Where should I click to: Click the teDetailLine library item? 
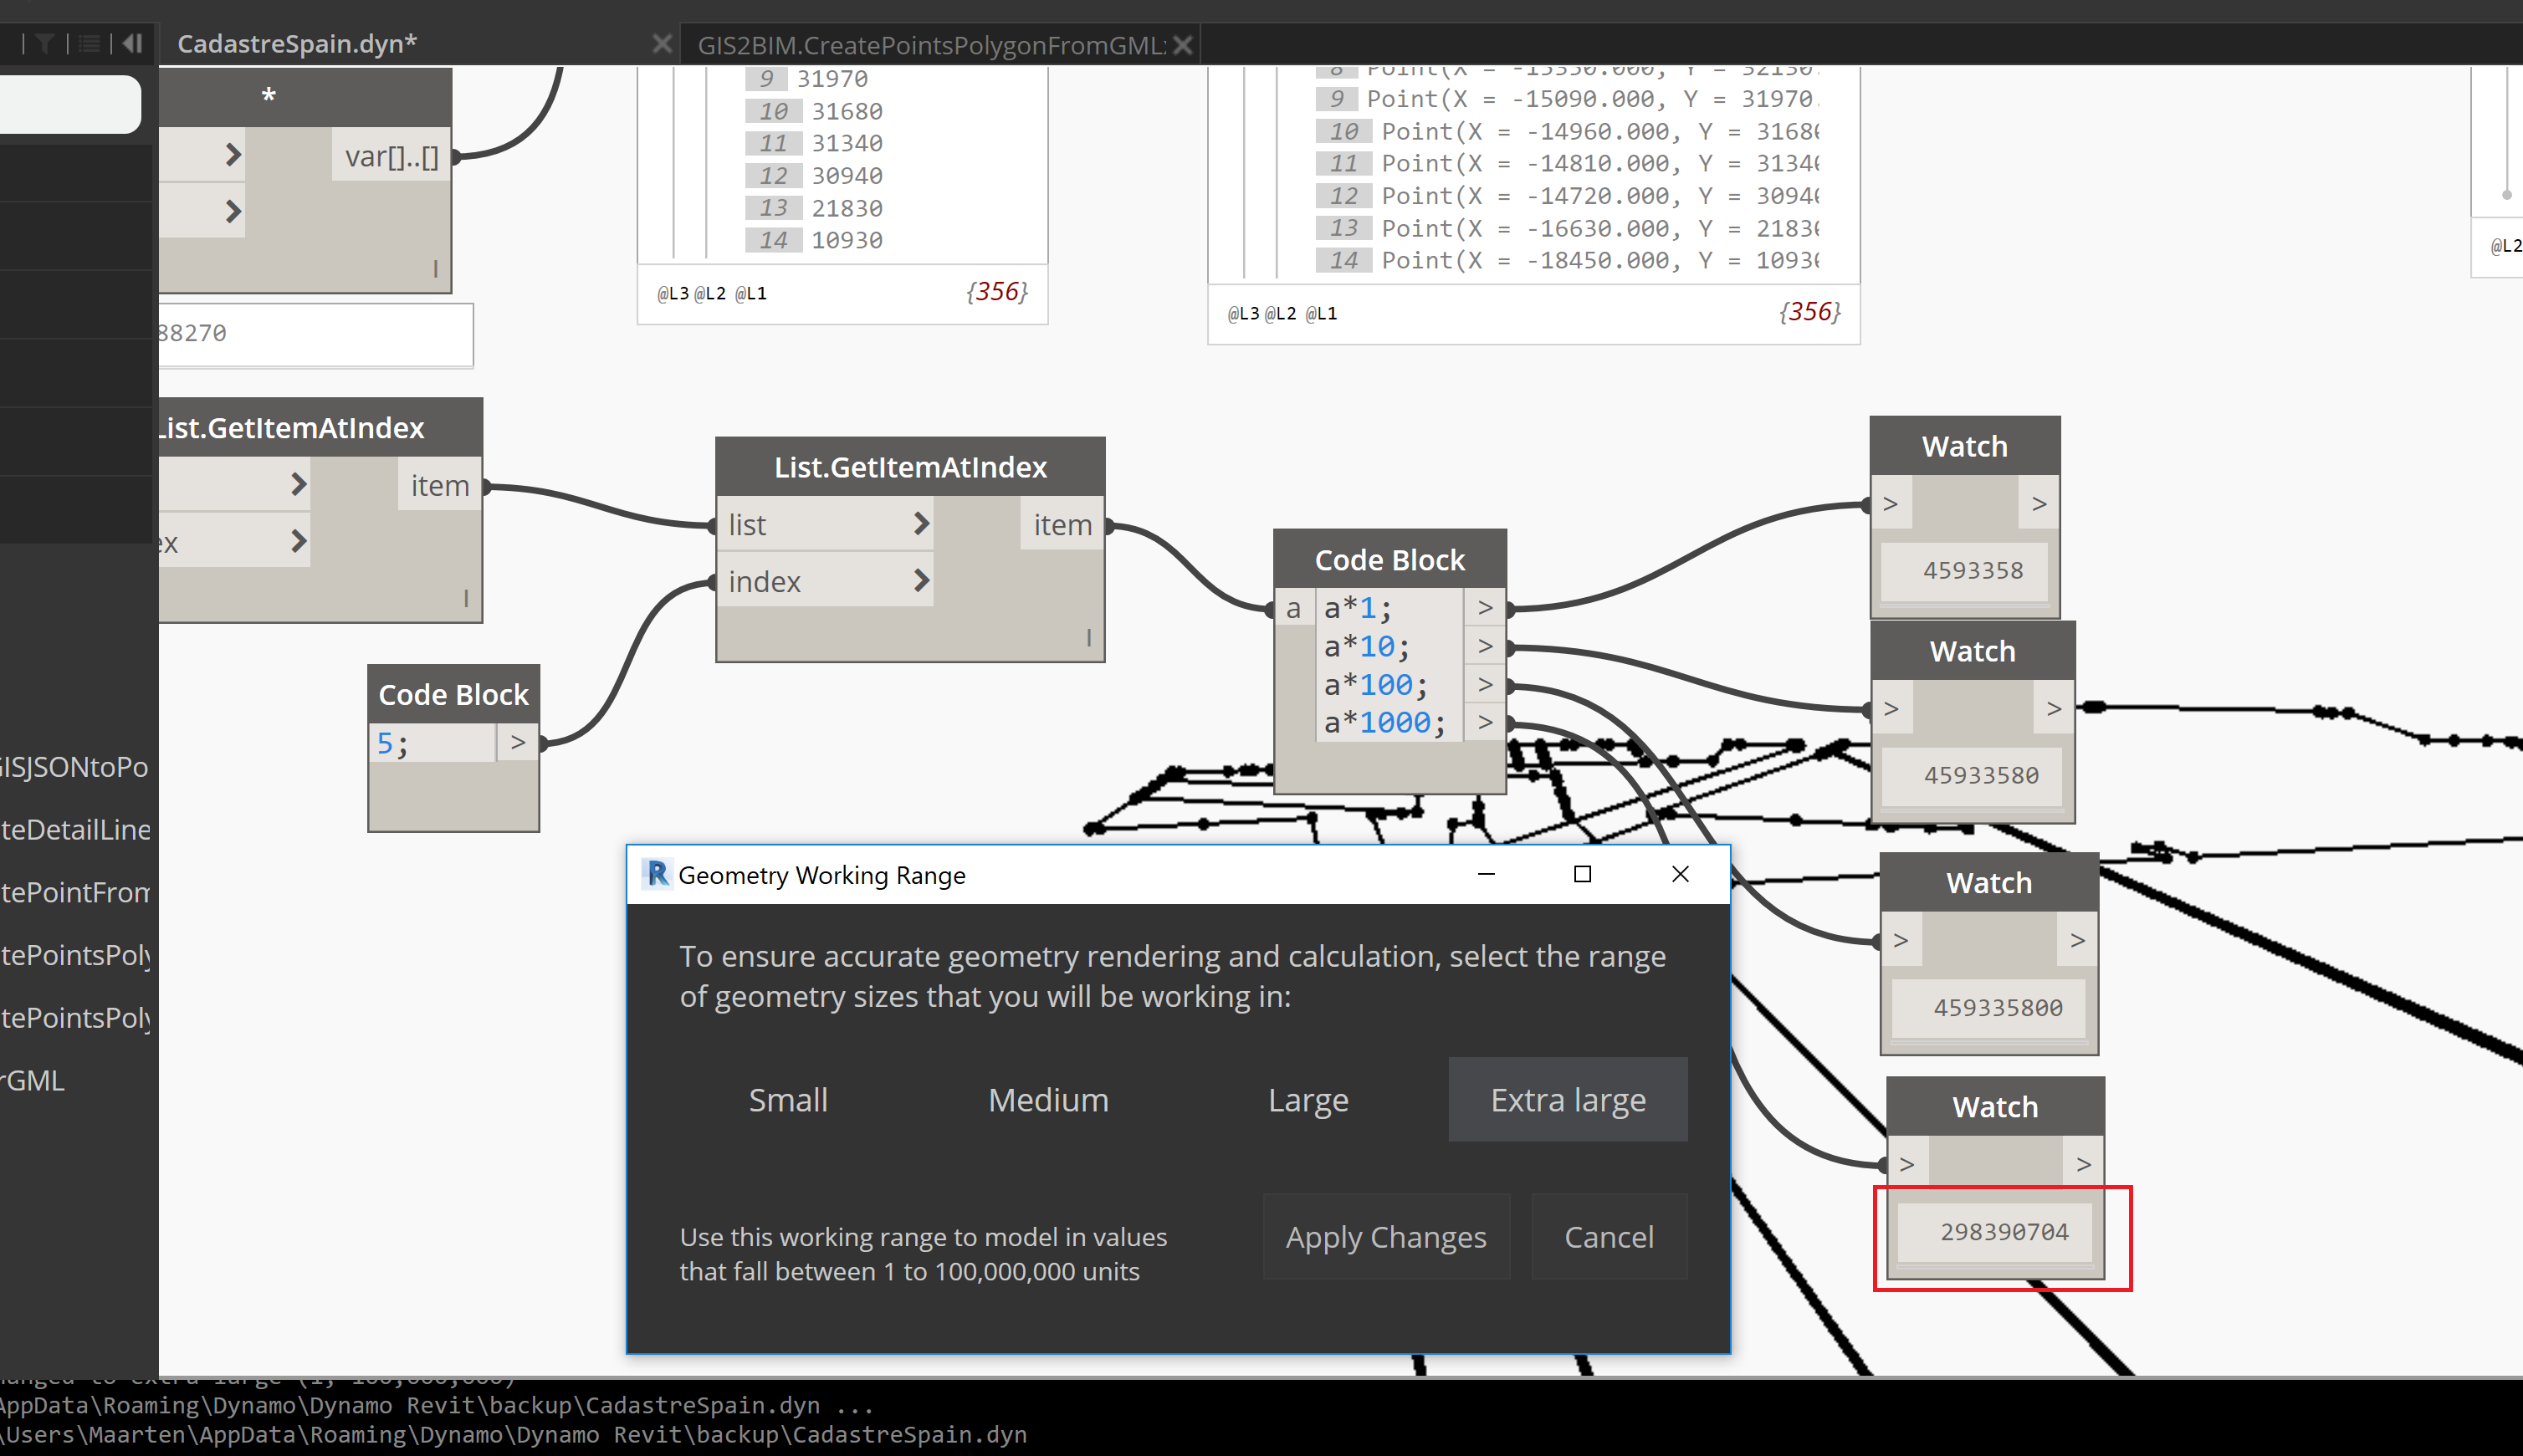[76, 829]
